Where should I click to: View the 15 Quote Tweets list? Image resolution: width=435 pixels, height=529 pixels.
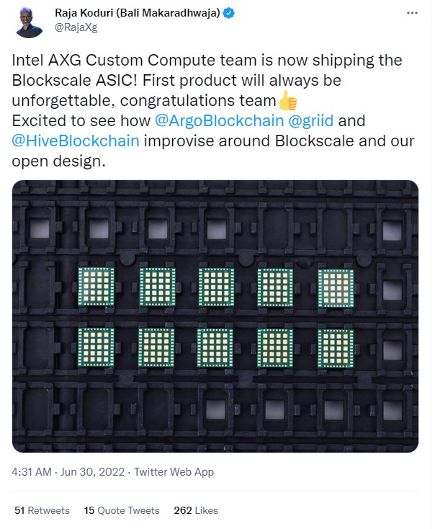click(x=122, y=510)
